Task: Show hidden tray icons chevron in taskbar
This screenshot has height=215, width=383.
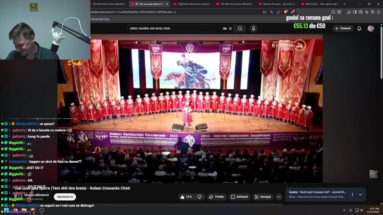Action: pos(344,210)
